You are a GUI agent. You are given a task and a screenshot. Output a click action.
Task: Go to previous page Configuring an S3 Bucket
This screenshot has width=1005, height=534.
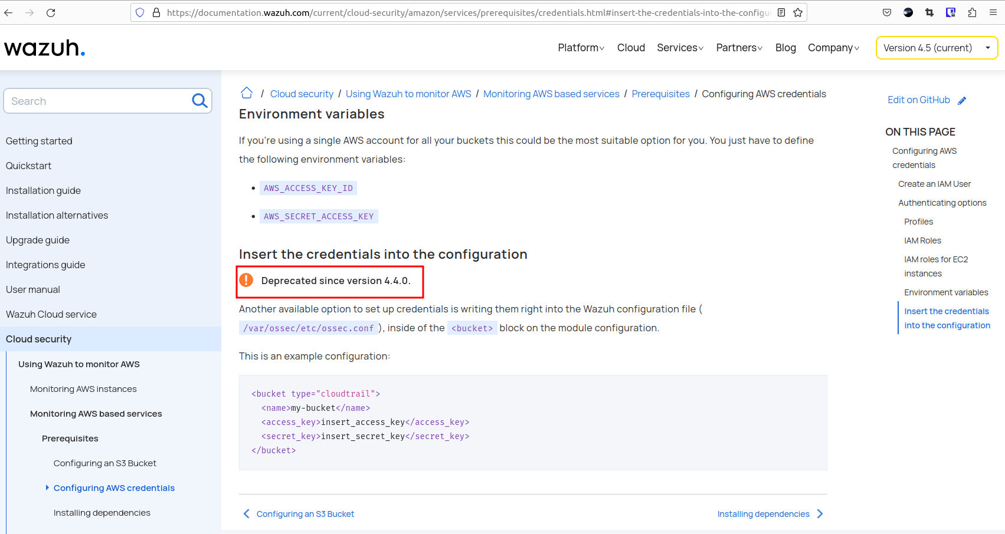pyautogui.click(x=305, y=514)
